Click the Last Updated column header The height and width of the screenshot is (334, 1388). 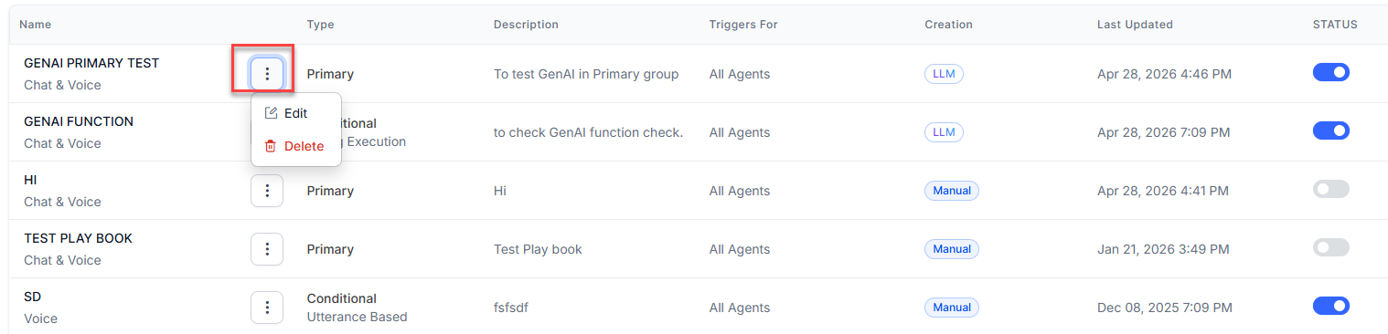click(1135, 25)
